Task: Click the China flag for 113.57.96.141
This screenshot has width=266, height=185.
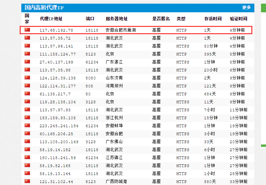Action: [x=27, y=46]
